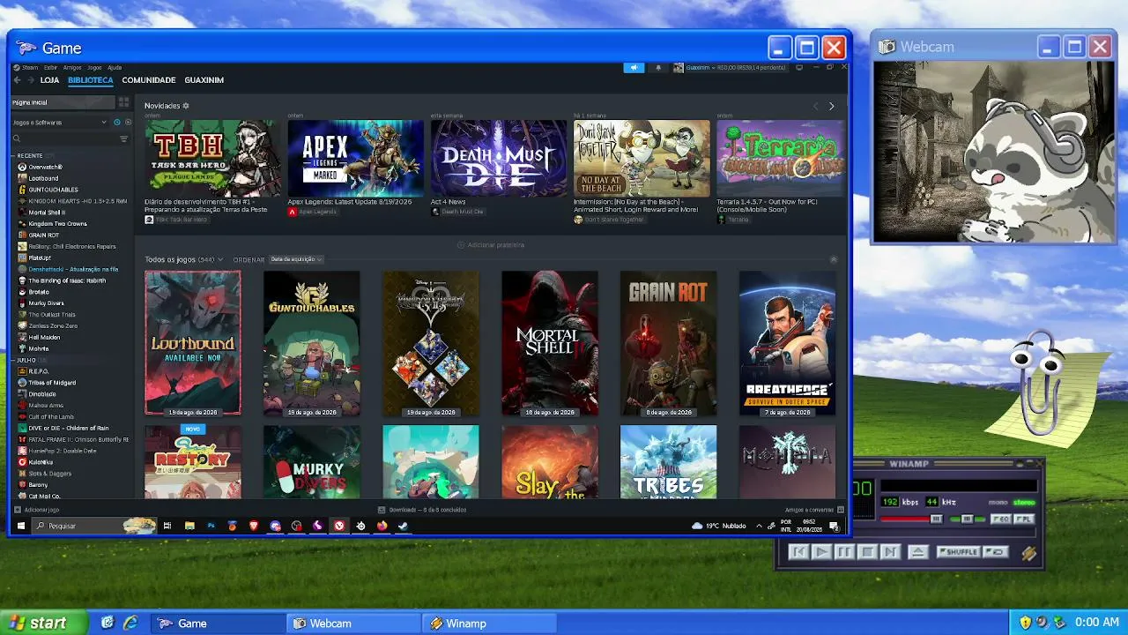Open Internet Explorer from quick launch
The height and width of the screenshot is (635, 1128).
[130, 623]
